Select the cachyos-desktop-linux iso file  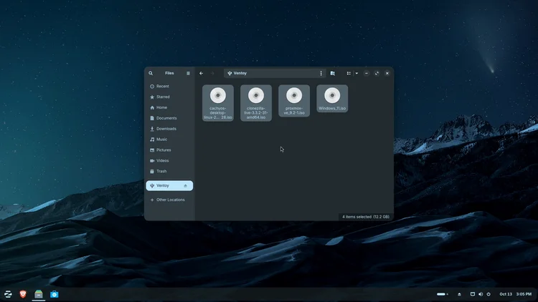click(218, 103)
